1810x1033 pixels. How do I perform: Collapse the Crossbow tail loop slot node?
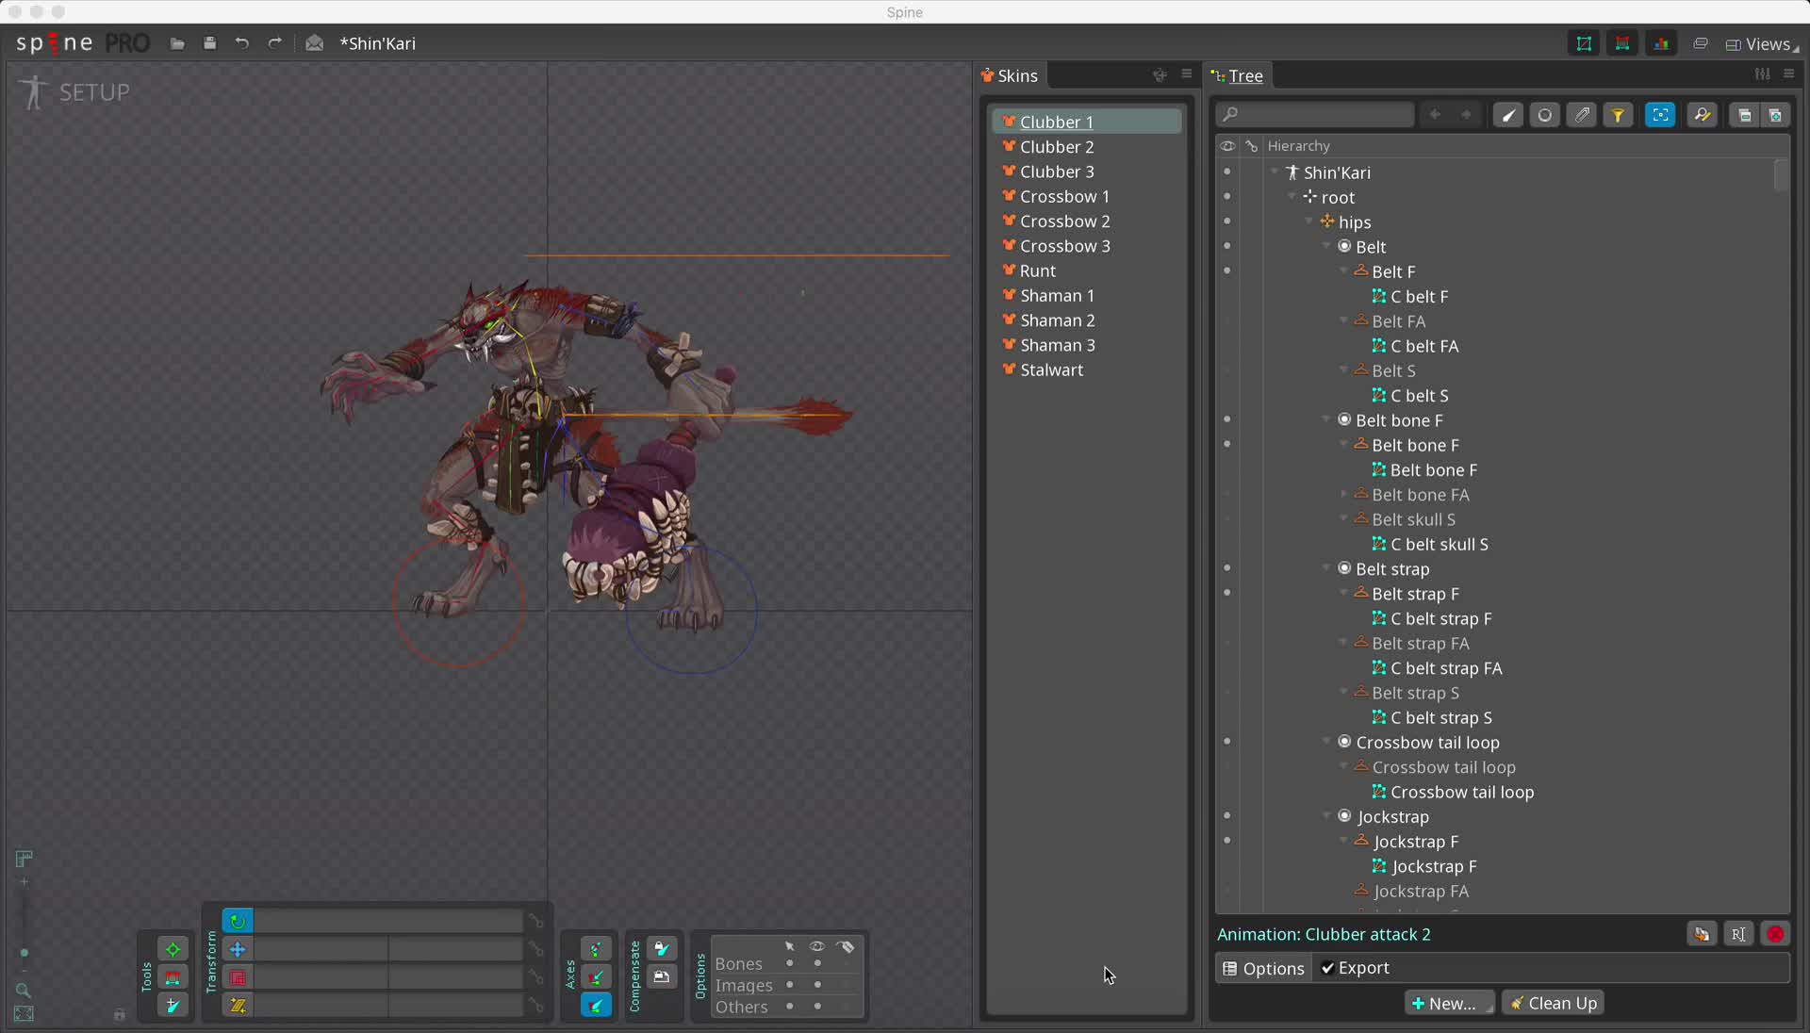click(1326, 742)
